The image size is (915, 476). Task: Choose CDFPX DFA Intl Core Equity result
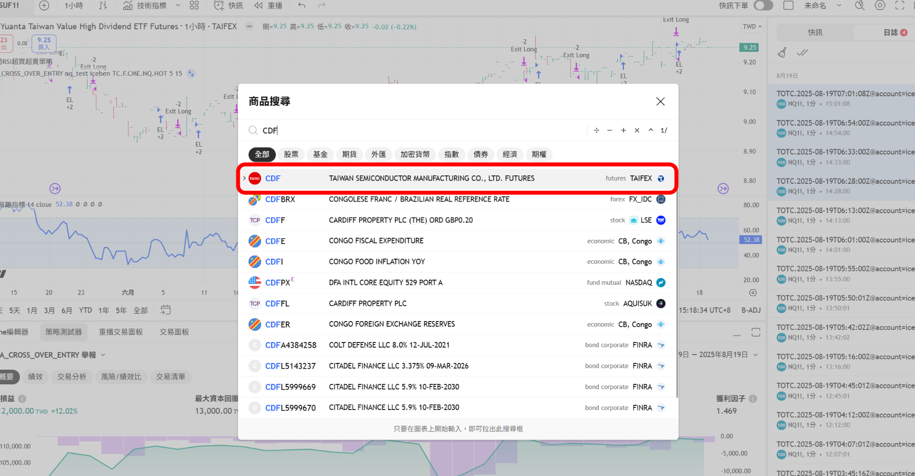point(458,283)
